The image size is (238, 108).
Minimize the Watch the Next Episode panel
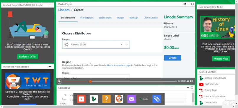coord(50,67)
